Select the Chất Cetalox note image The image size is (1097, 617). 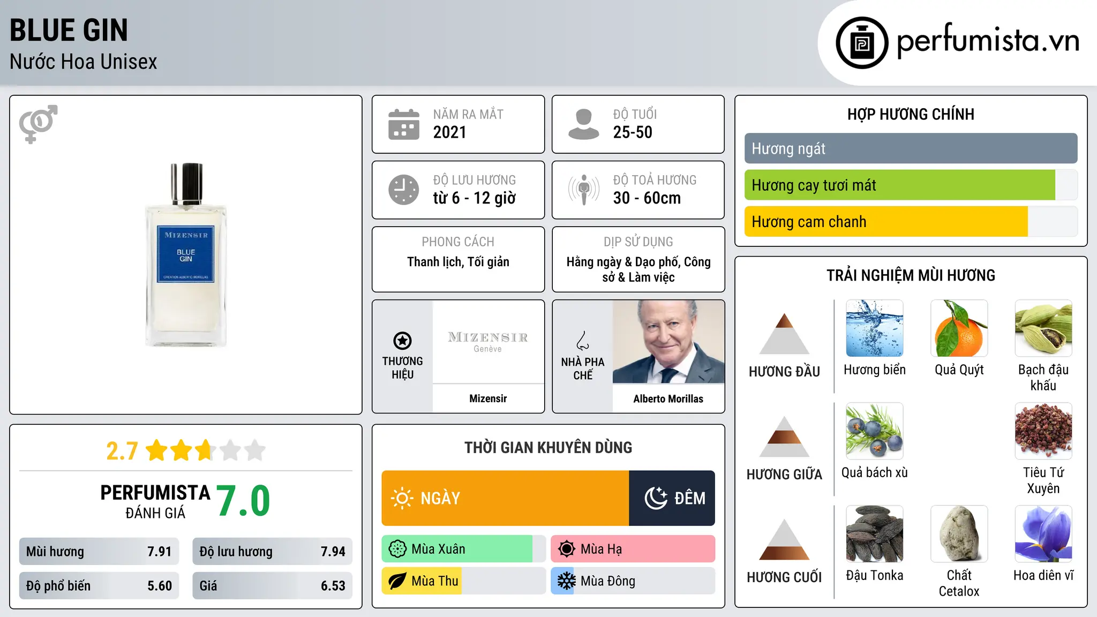pyautogui.click(x=959, y=534)
